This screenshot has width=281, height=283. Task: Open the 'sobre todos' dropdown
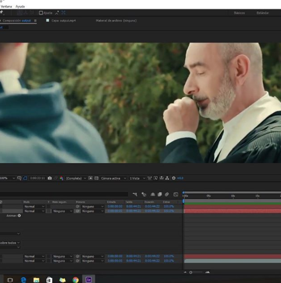[x=10, y=243]
